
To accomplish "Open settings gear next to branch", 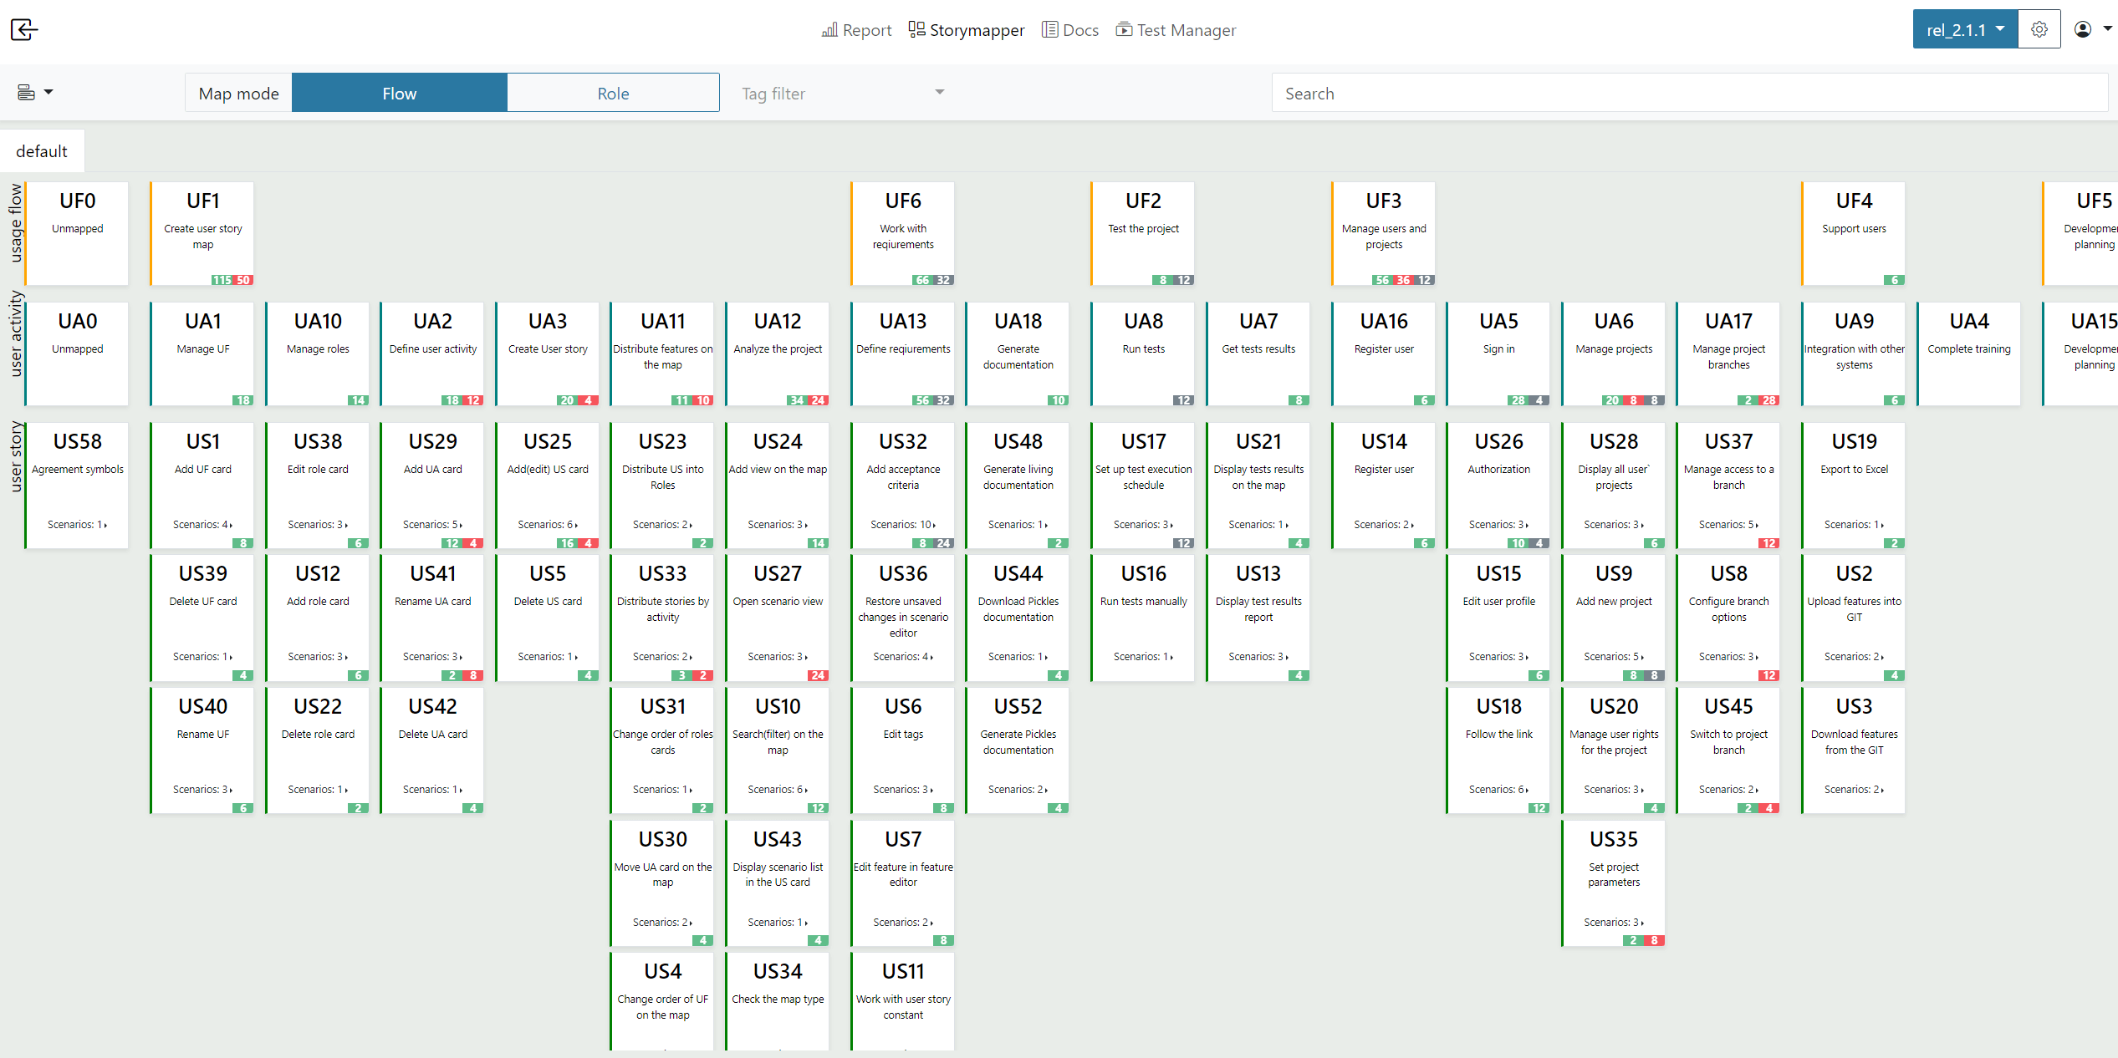I will (x=2039, y=30).
